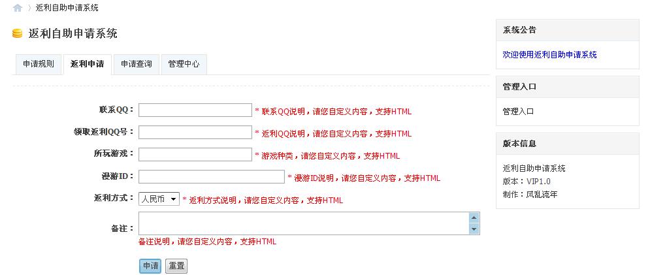Open the 申请规则 tab
The height and width of the screenshot is (275, 650).
coord(39,64)
